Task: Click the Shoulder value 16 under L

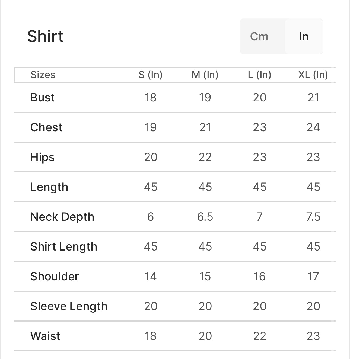Action: (260, 276)
